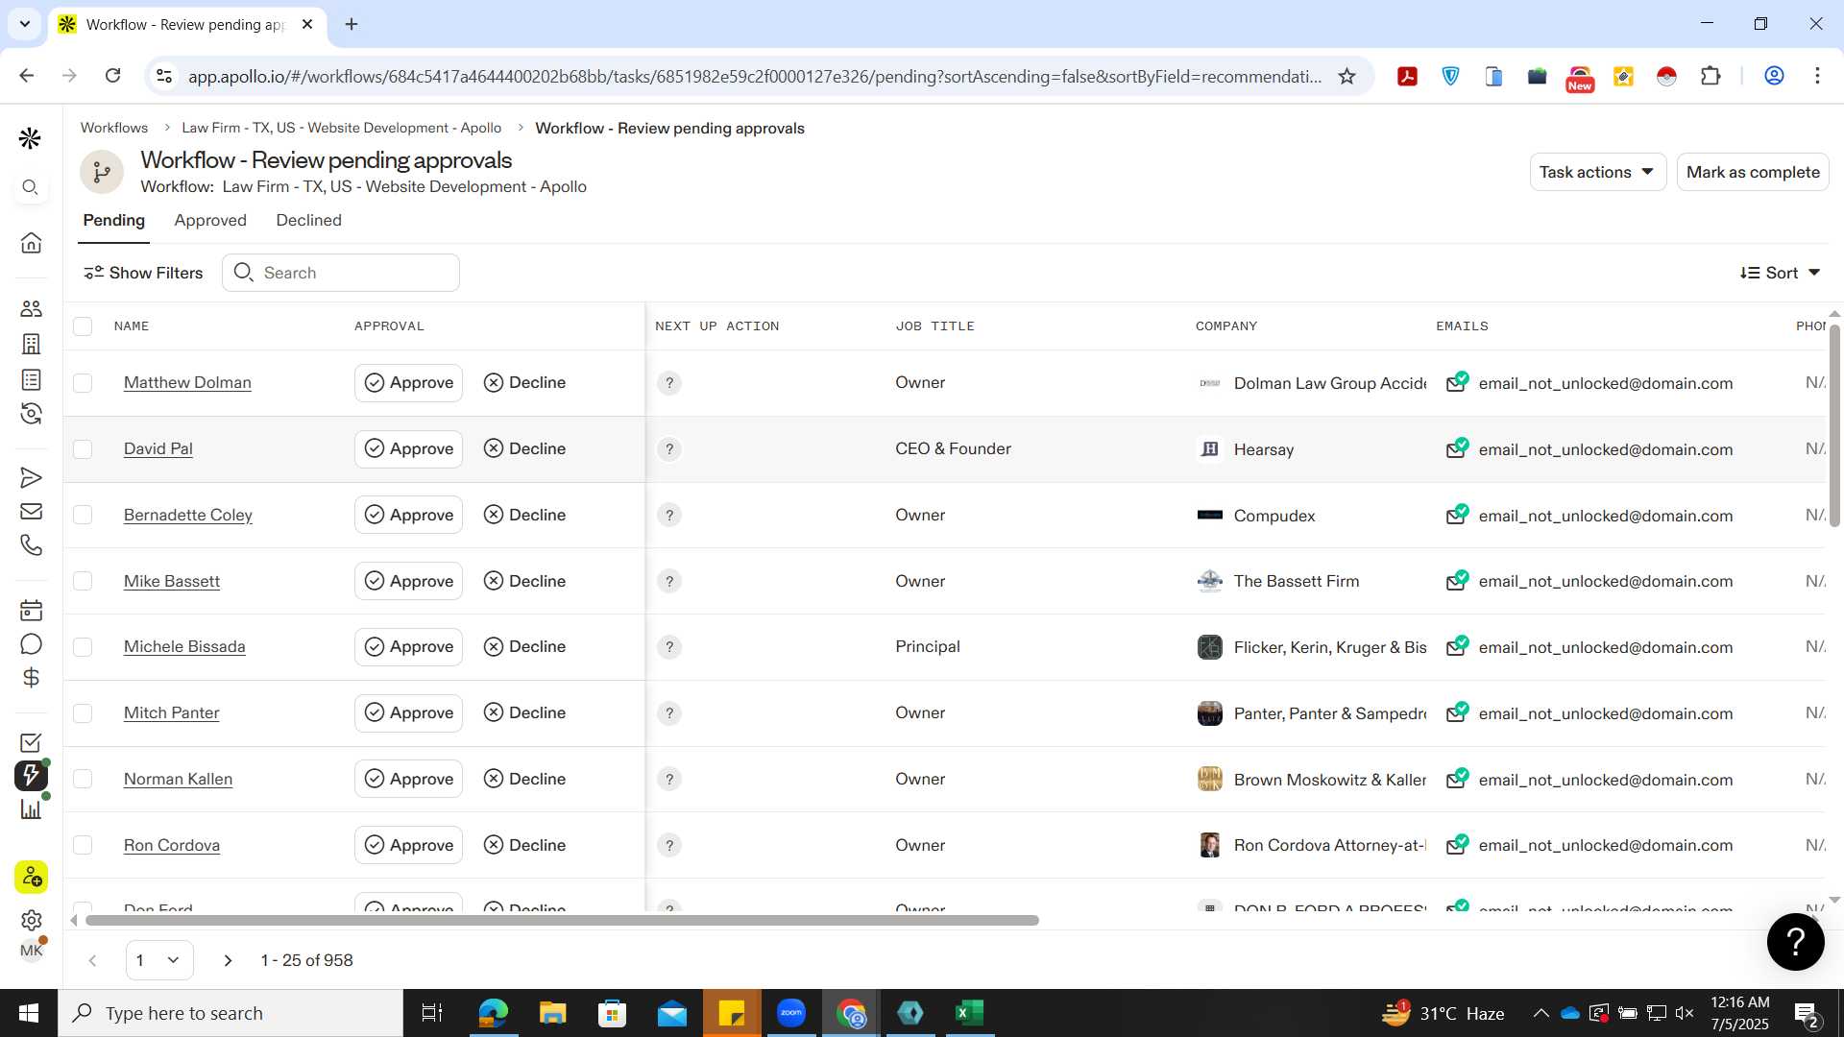Open Michele Bissada's contact link

184,647
